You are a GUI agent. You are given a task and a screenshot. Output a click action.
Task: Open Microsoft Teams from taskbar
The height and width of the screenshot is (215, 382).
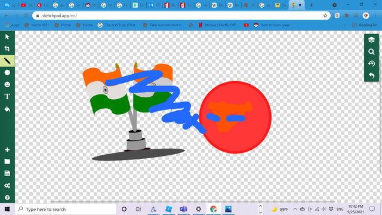(x=183, y=209)
